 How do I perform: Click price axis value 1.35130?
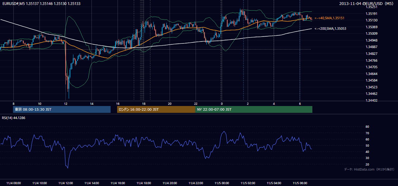click(372, 20)
